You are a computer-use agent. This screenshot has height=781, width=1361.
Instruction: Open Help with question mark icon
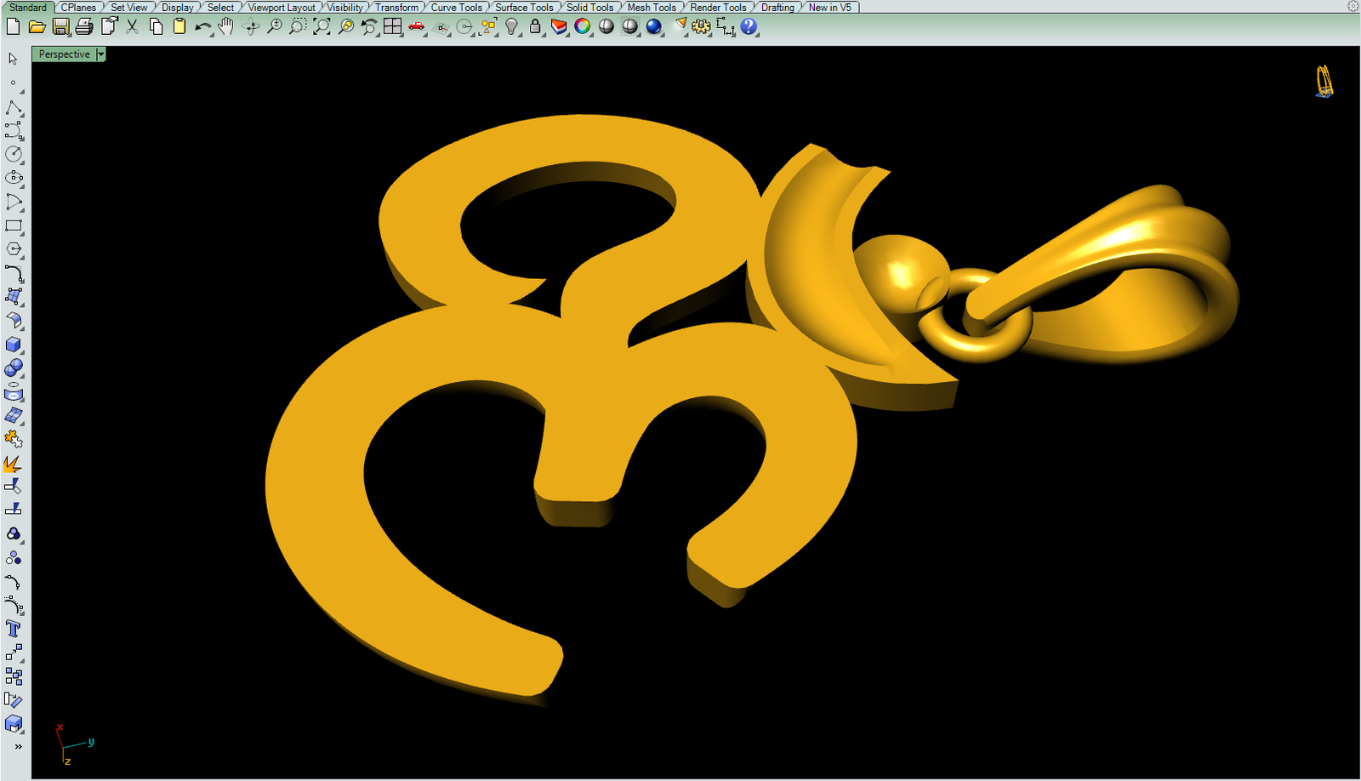[749, 26]
